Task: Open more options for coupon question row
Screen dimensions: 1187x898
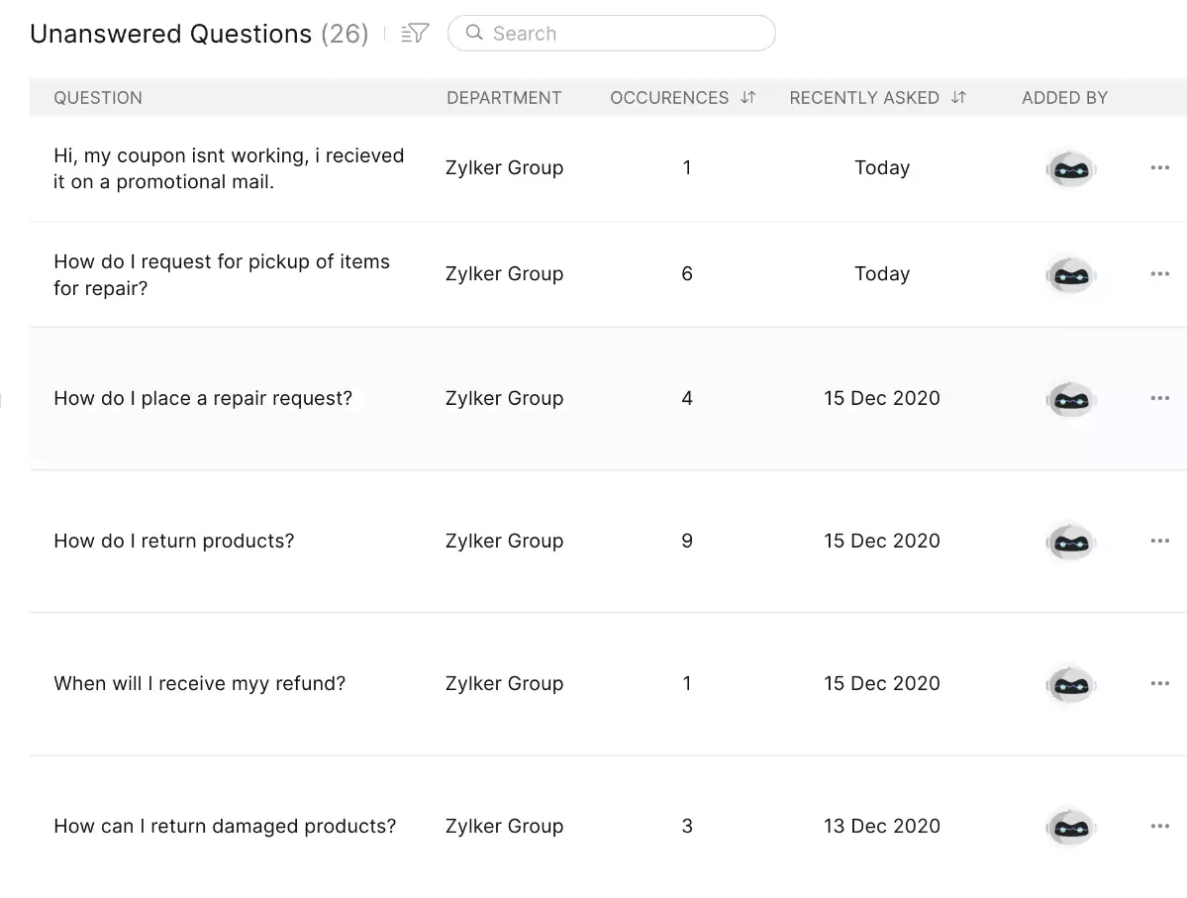Action: click(1159, 168)
